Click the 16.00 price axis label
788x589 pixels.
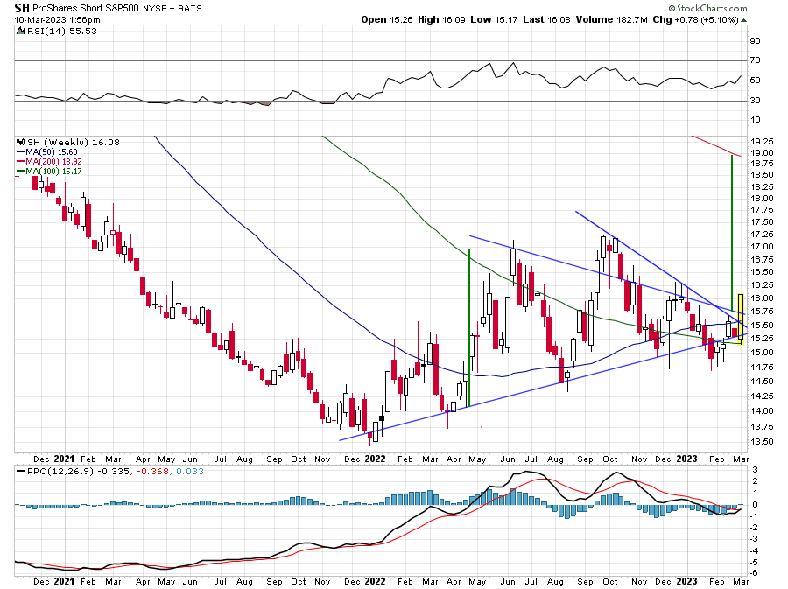click(x=762, y=298)
